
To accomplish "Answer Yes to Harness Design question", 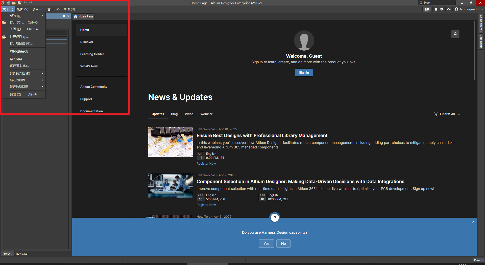I will pos(266,244).
